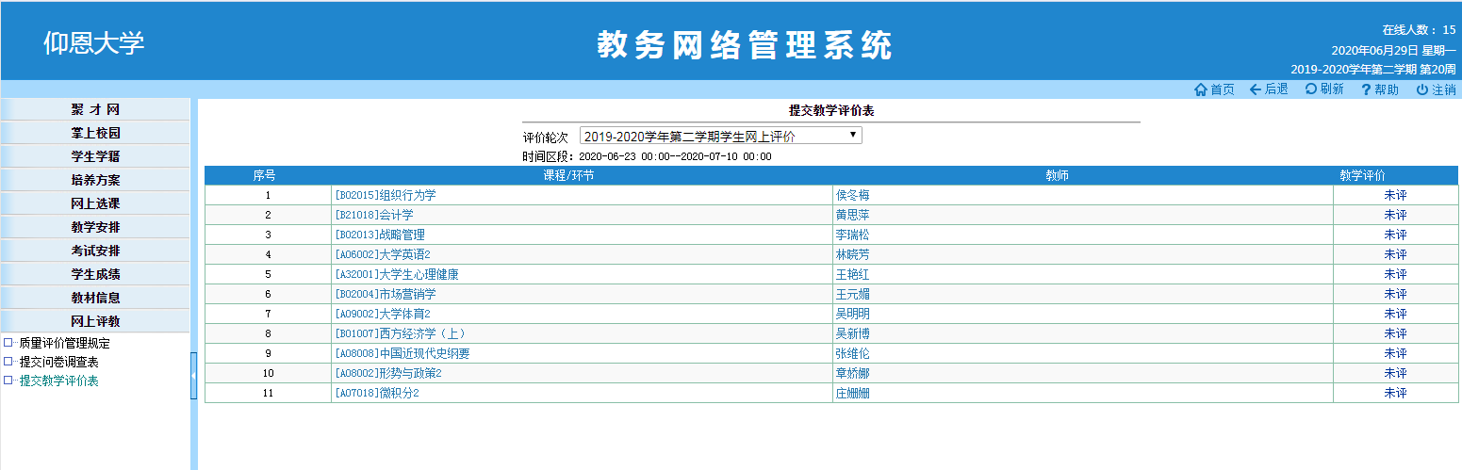Go back with the 后退 arrow icon

pos(1256,89)
